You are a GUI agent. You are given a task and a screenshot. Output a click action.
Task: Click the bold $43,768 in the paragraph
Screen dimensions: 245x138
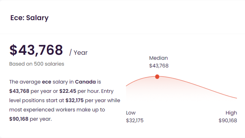pyautogui.click(x=19, y=91)
